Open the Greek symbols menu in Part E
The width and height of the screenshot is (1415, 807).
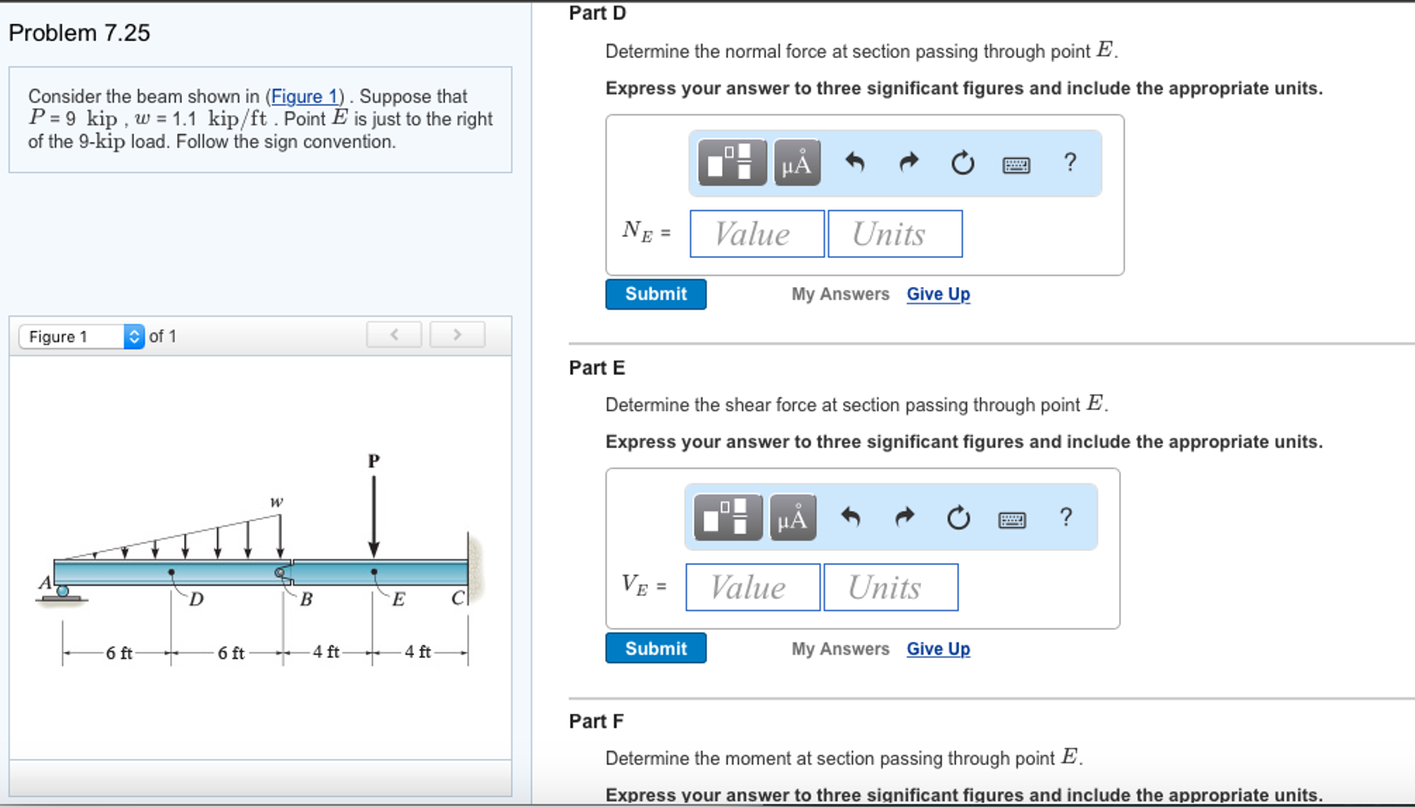point(793,517)
